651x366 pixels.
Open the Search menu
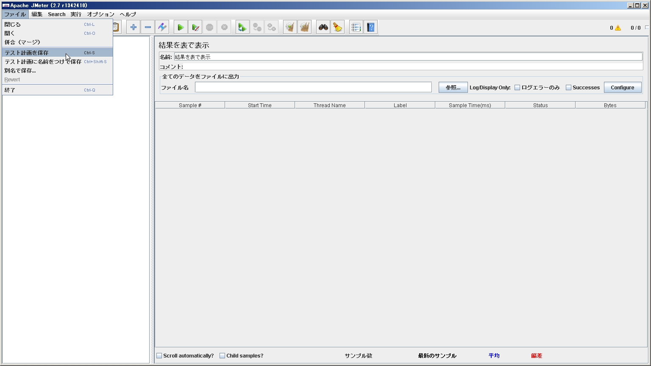[57, 14]
